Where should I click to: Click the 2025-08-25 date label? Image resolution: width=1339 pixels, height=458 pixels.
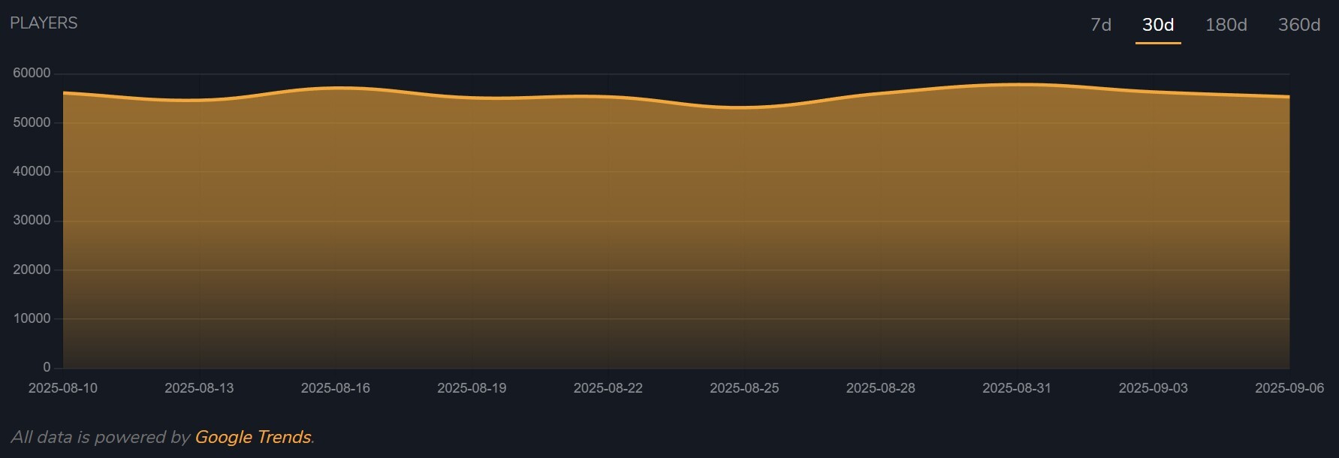click(x=744, y=388)
